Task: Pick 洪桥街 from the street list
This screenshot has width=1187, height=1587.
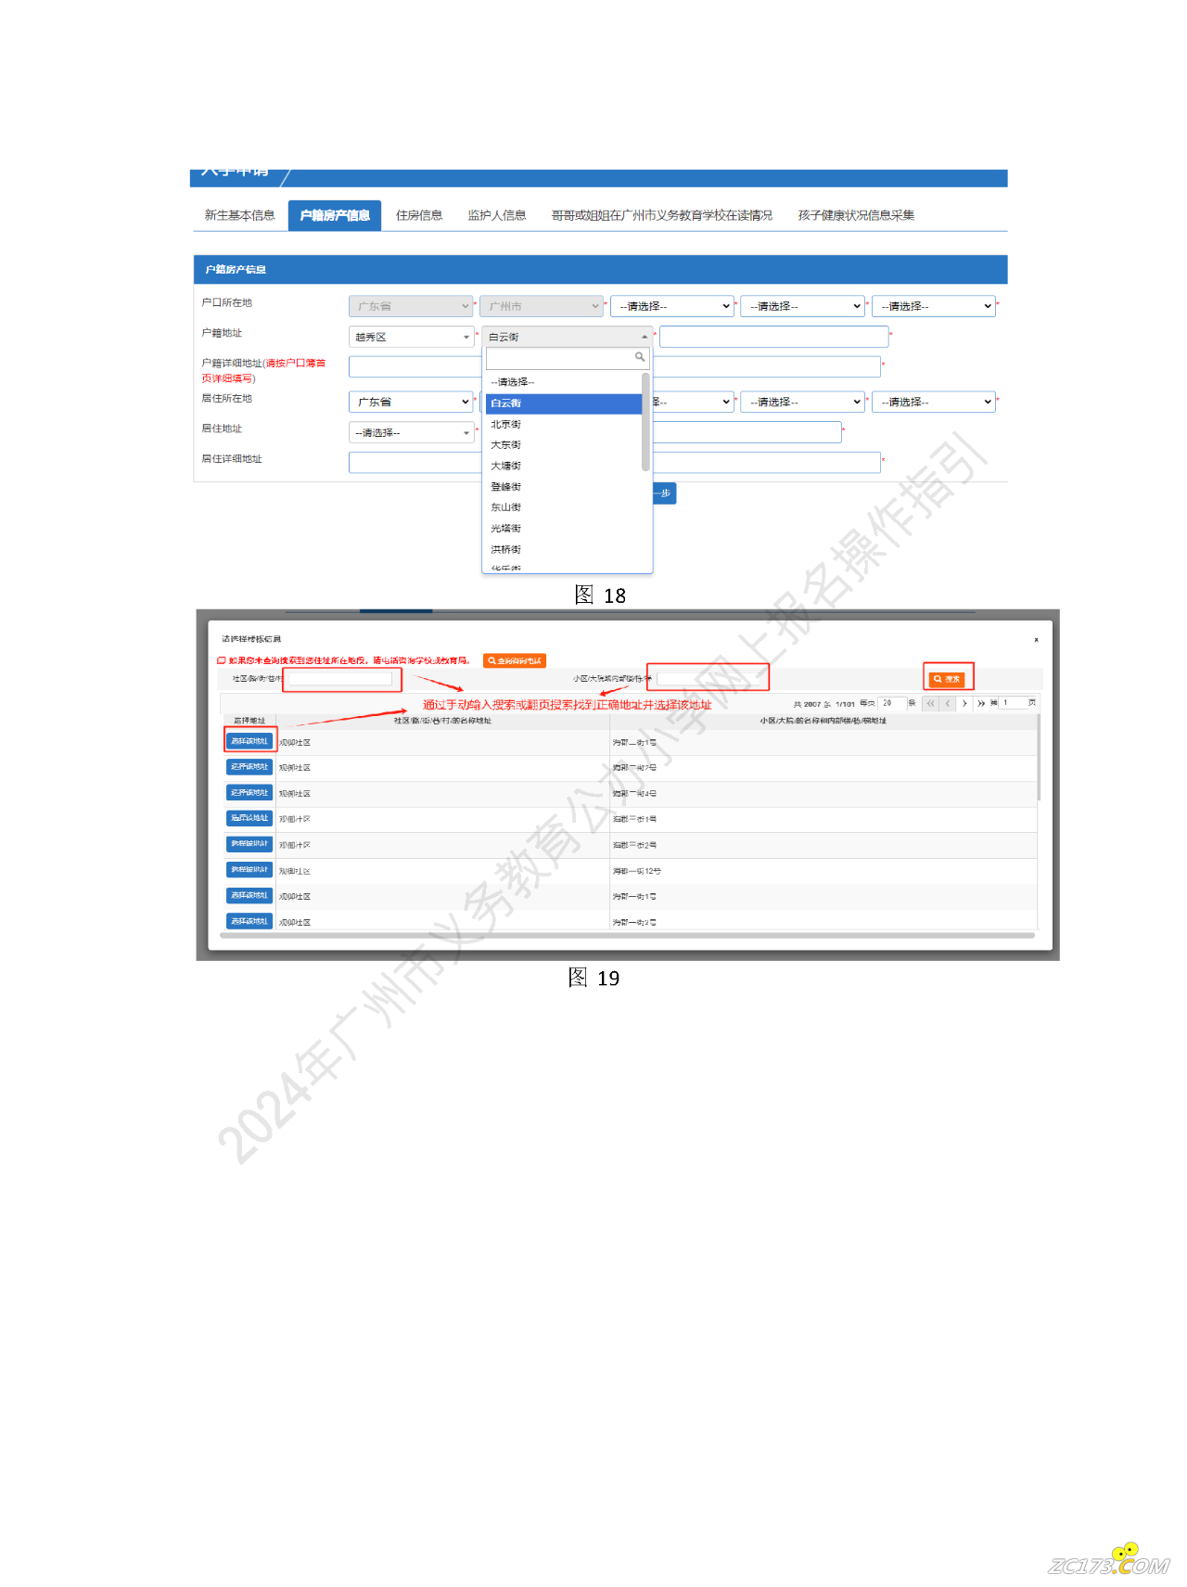Action: tap(563, 549)
